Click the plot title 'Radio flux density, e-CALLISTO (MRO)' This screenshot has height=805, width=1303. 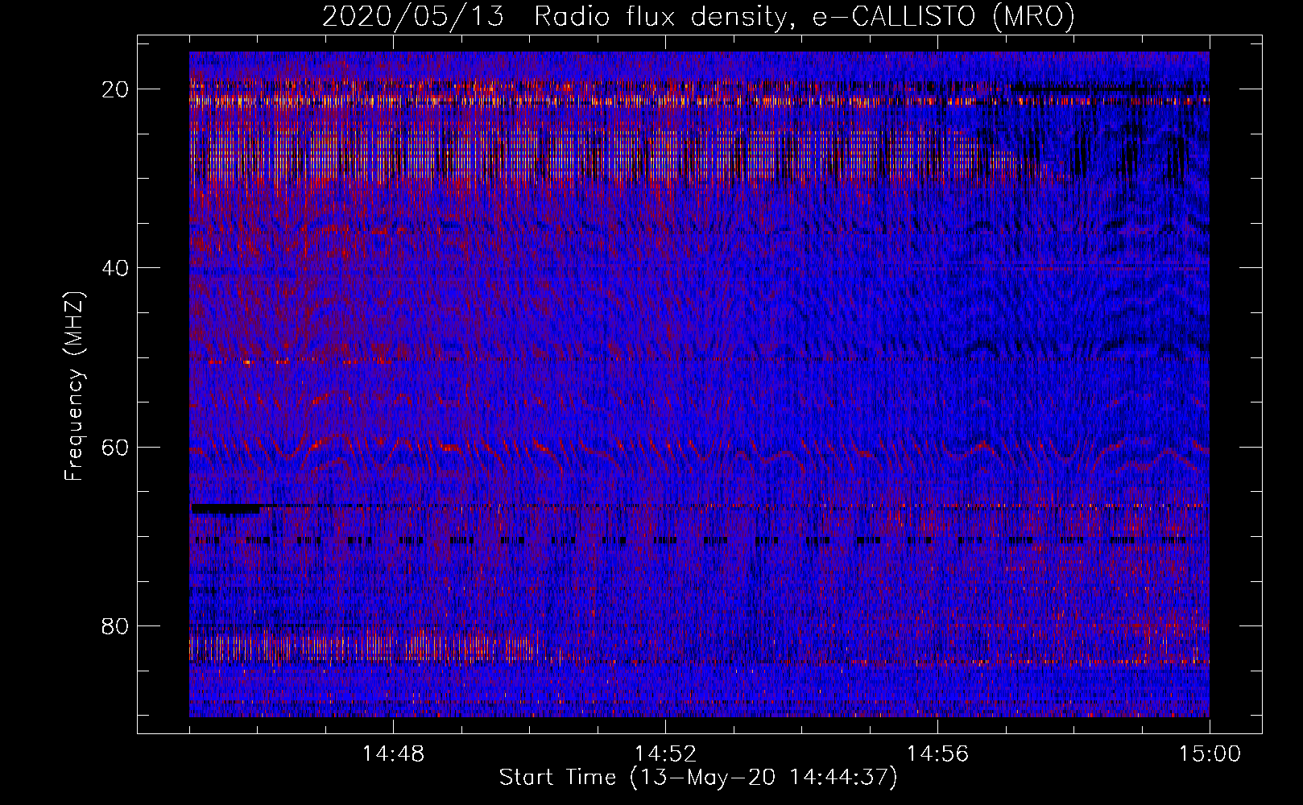click(x=804, y=17)
